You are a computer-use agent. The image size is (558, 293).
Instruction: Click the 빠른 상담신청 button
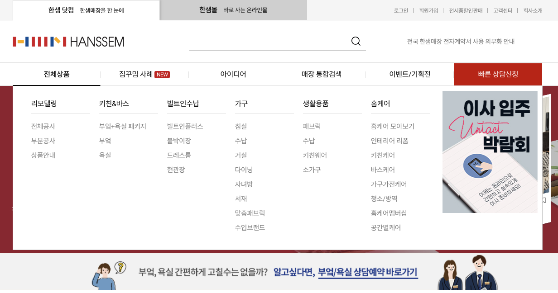[x=498, y=74]
